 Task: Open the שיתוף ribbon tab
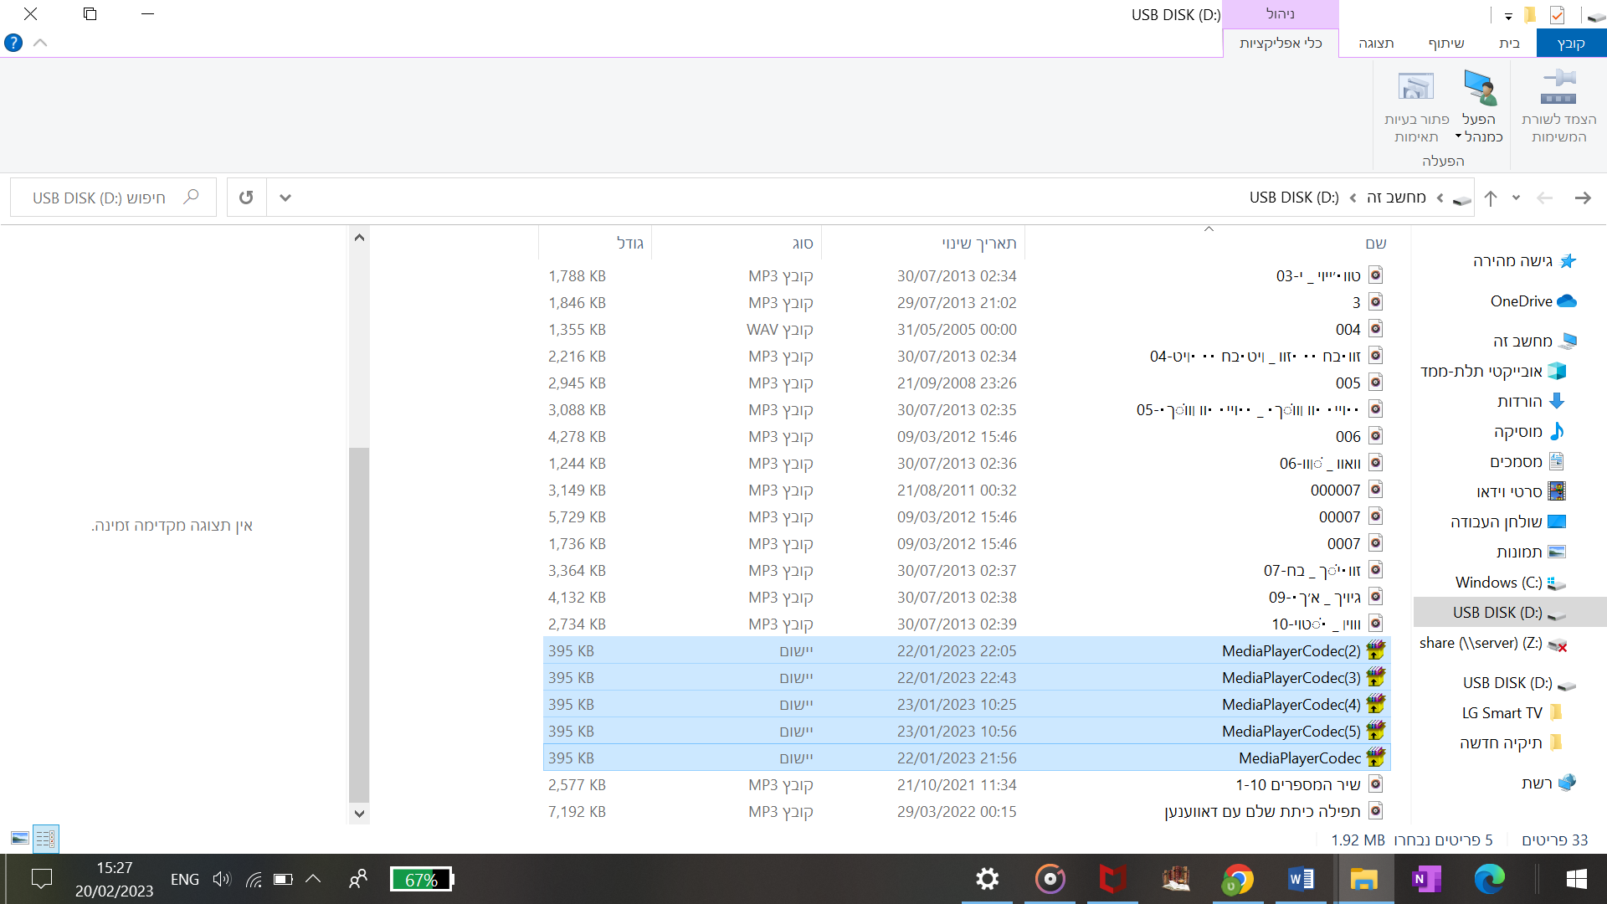point(1446,44)
